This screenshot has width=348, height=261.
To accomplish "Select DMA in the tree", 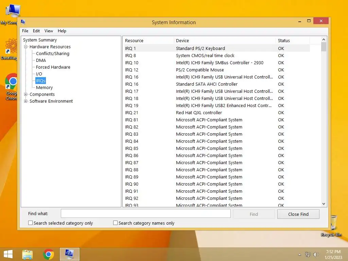I will pos(41,60).
